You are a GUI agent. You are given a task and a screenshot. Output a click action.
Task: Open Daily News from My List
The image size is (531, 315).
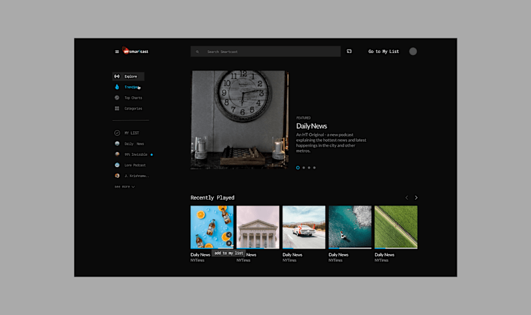pos(134,144)
